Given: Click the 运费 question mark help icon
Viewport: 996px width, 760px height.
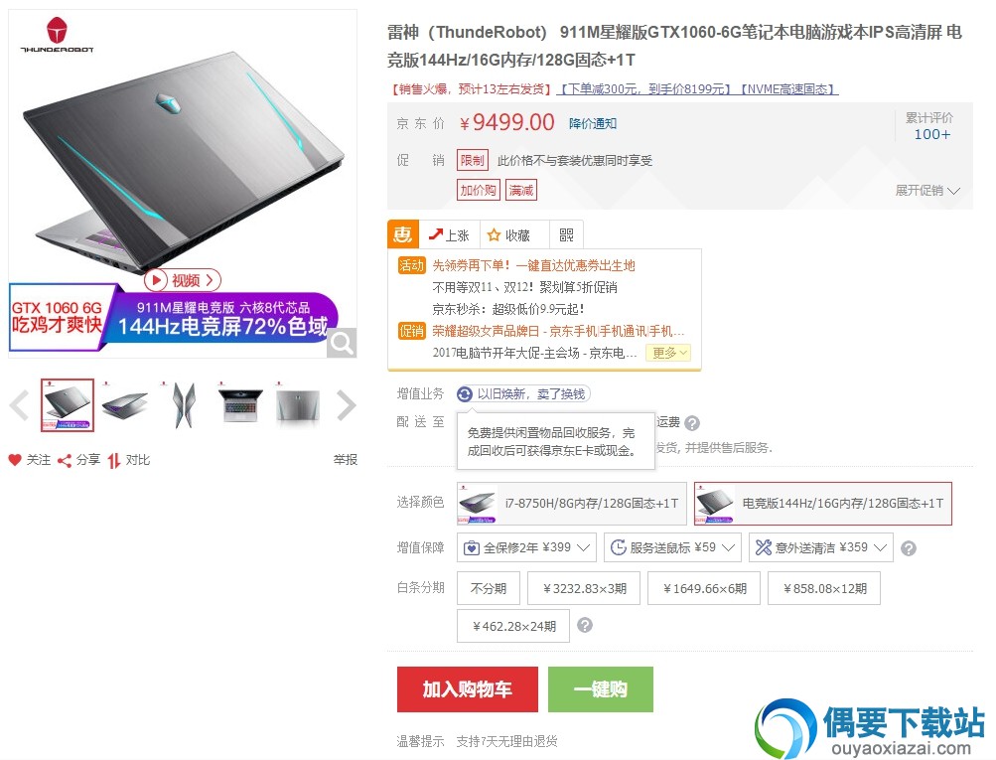Looking at the screenshot, I should click(692, 422).
